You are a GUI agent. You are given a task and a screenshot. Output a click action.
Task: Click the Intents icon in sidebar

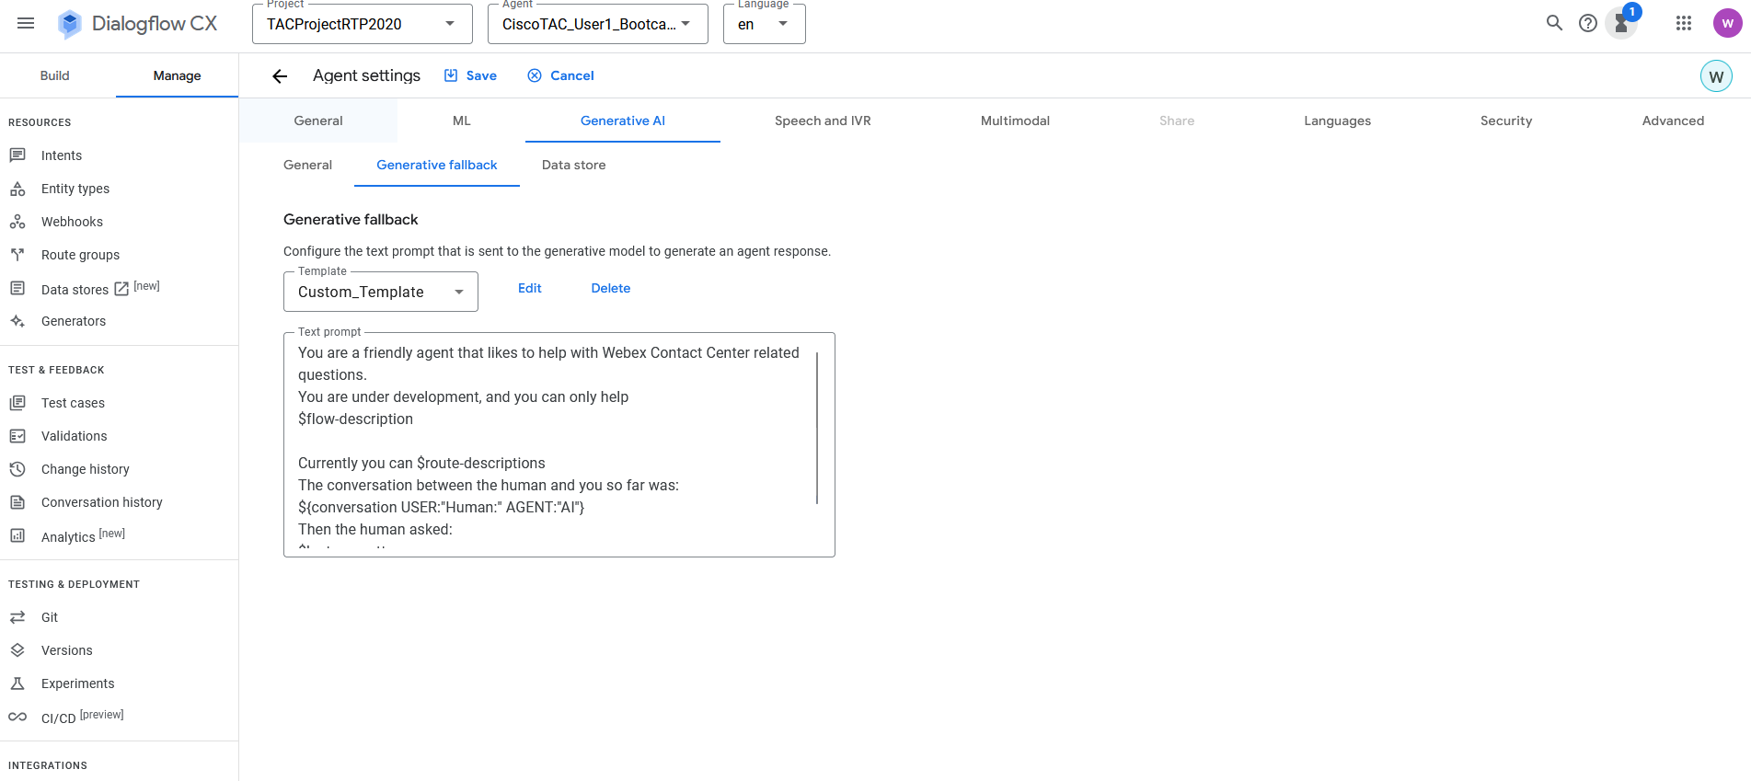tap(17, 155)
